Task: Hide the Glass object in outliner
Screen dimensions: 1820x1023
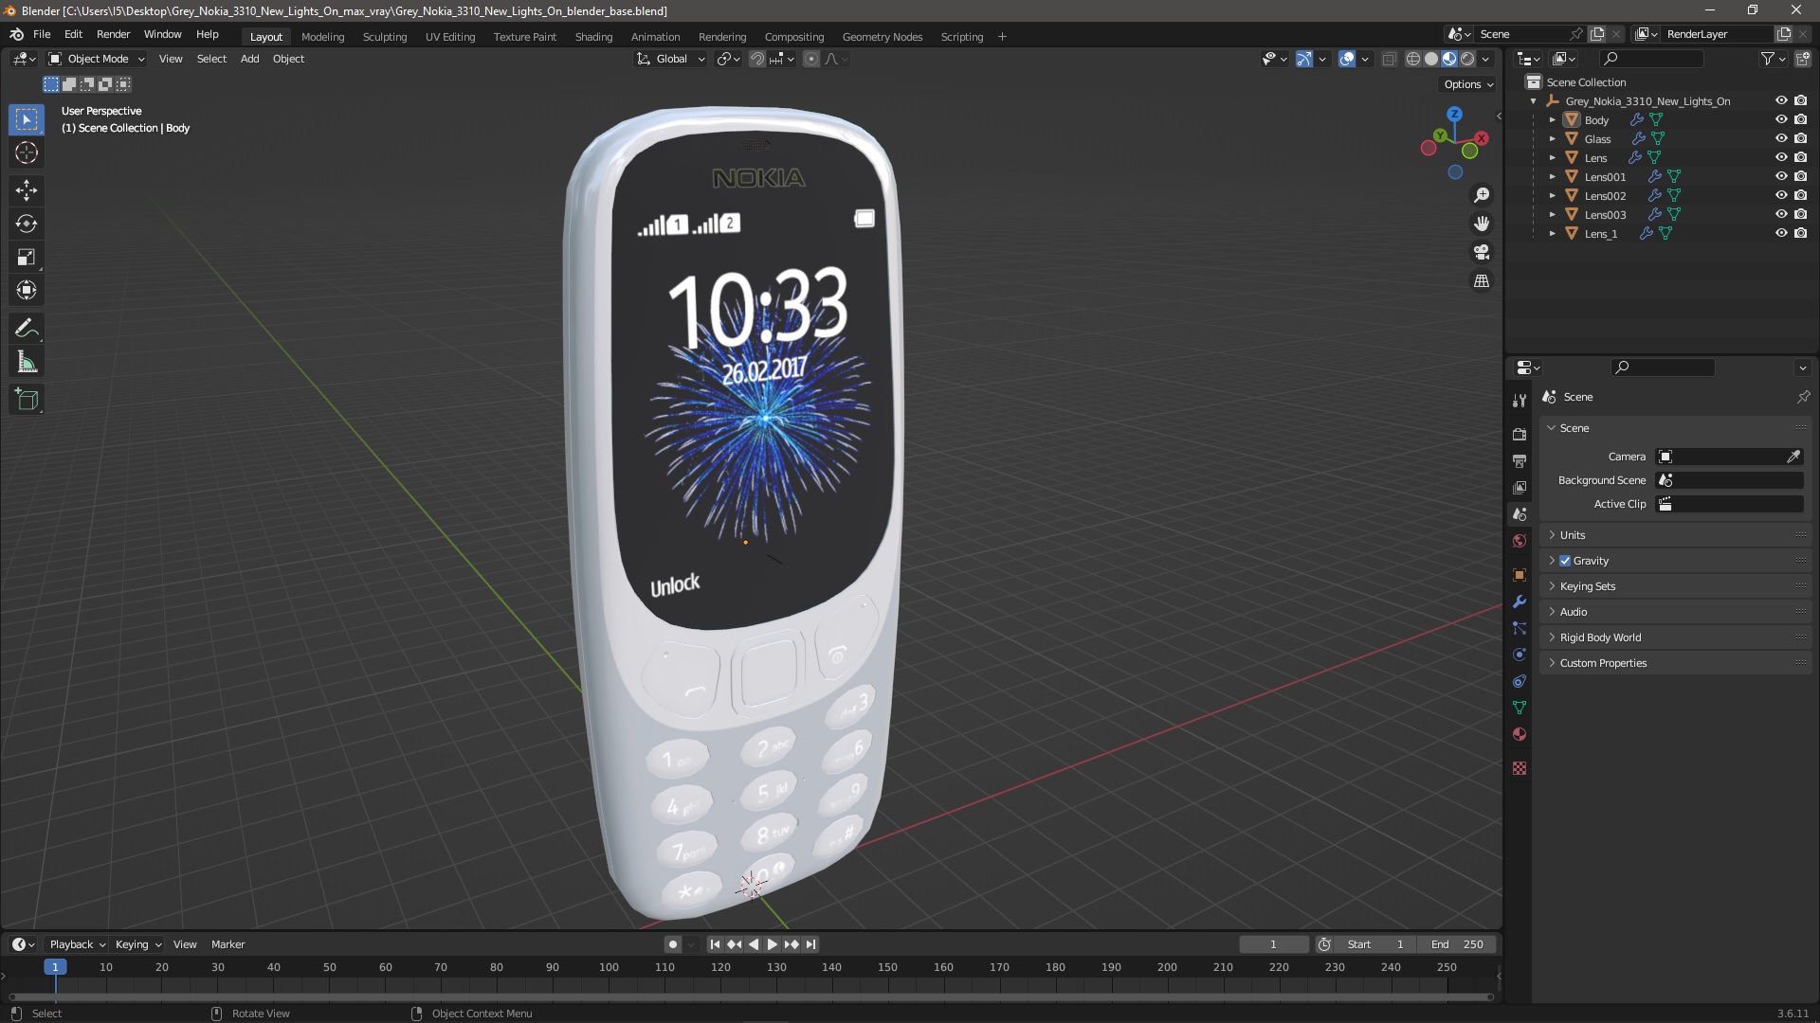Action: click(1781, 138)
